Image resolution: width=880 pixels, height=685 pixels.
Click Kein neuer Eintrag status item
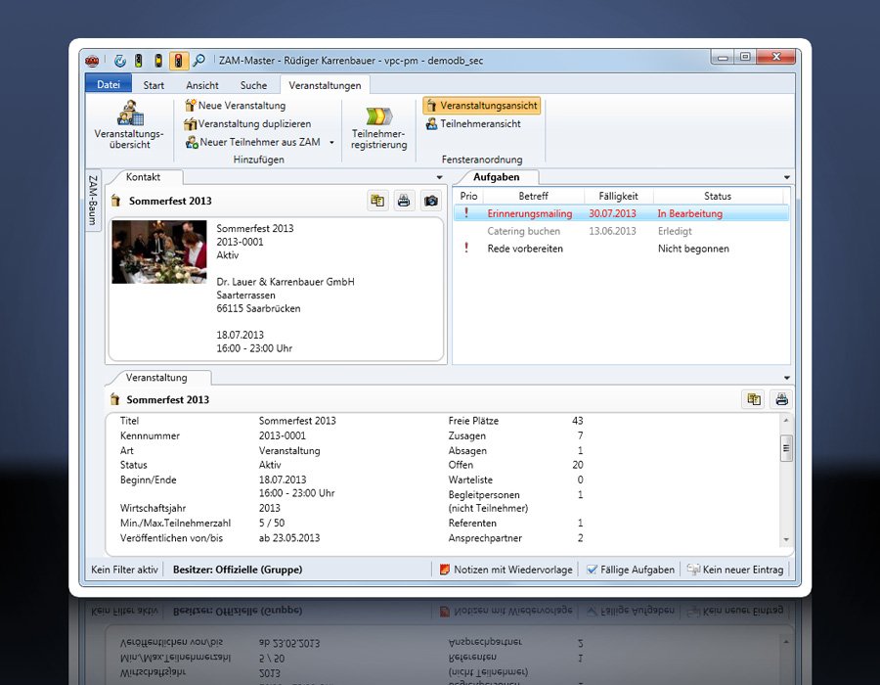click(x=735, y=570)
